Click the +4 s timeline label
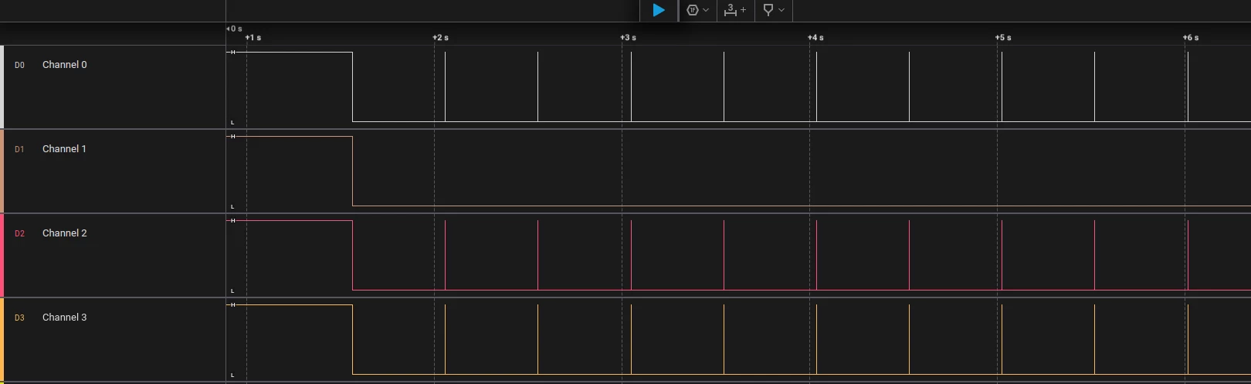The height and width of the screenshot is (384, 1251). (x=815, y=38)
